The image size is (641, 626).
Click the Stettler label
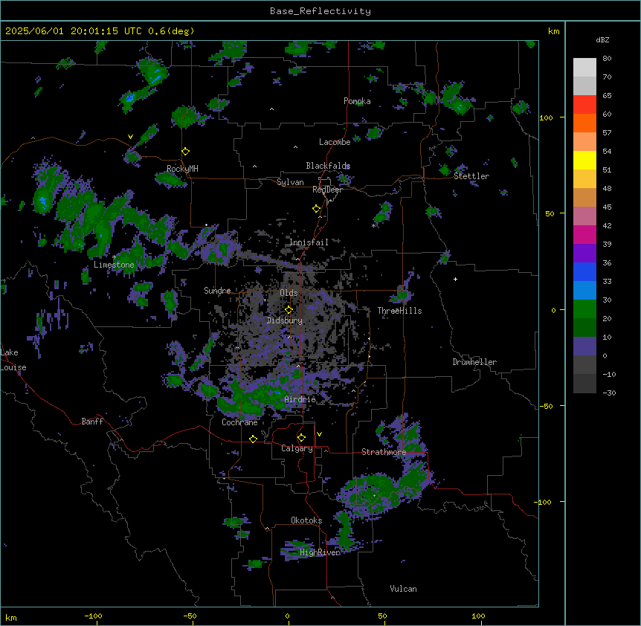tap(471, 176)
